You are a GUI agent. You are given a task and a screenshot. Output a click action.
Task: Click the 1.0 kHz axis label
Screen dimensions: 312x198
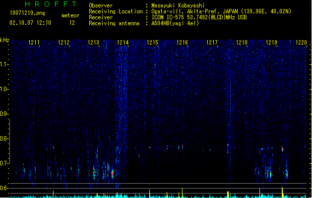(x=4, y=89)
